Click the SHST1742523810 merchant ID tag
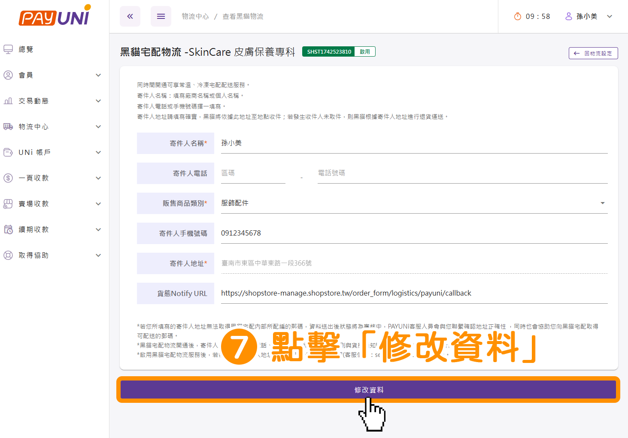 click(x=329, y=51)
